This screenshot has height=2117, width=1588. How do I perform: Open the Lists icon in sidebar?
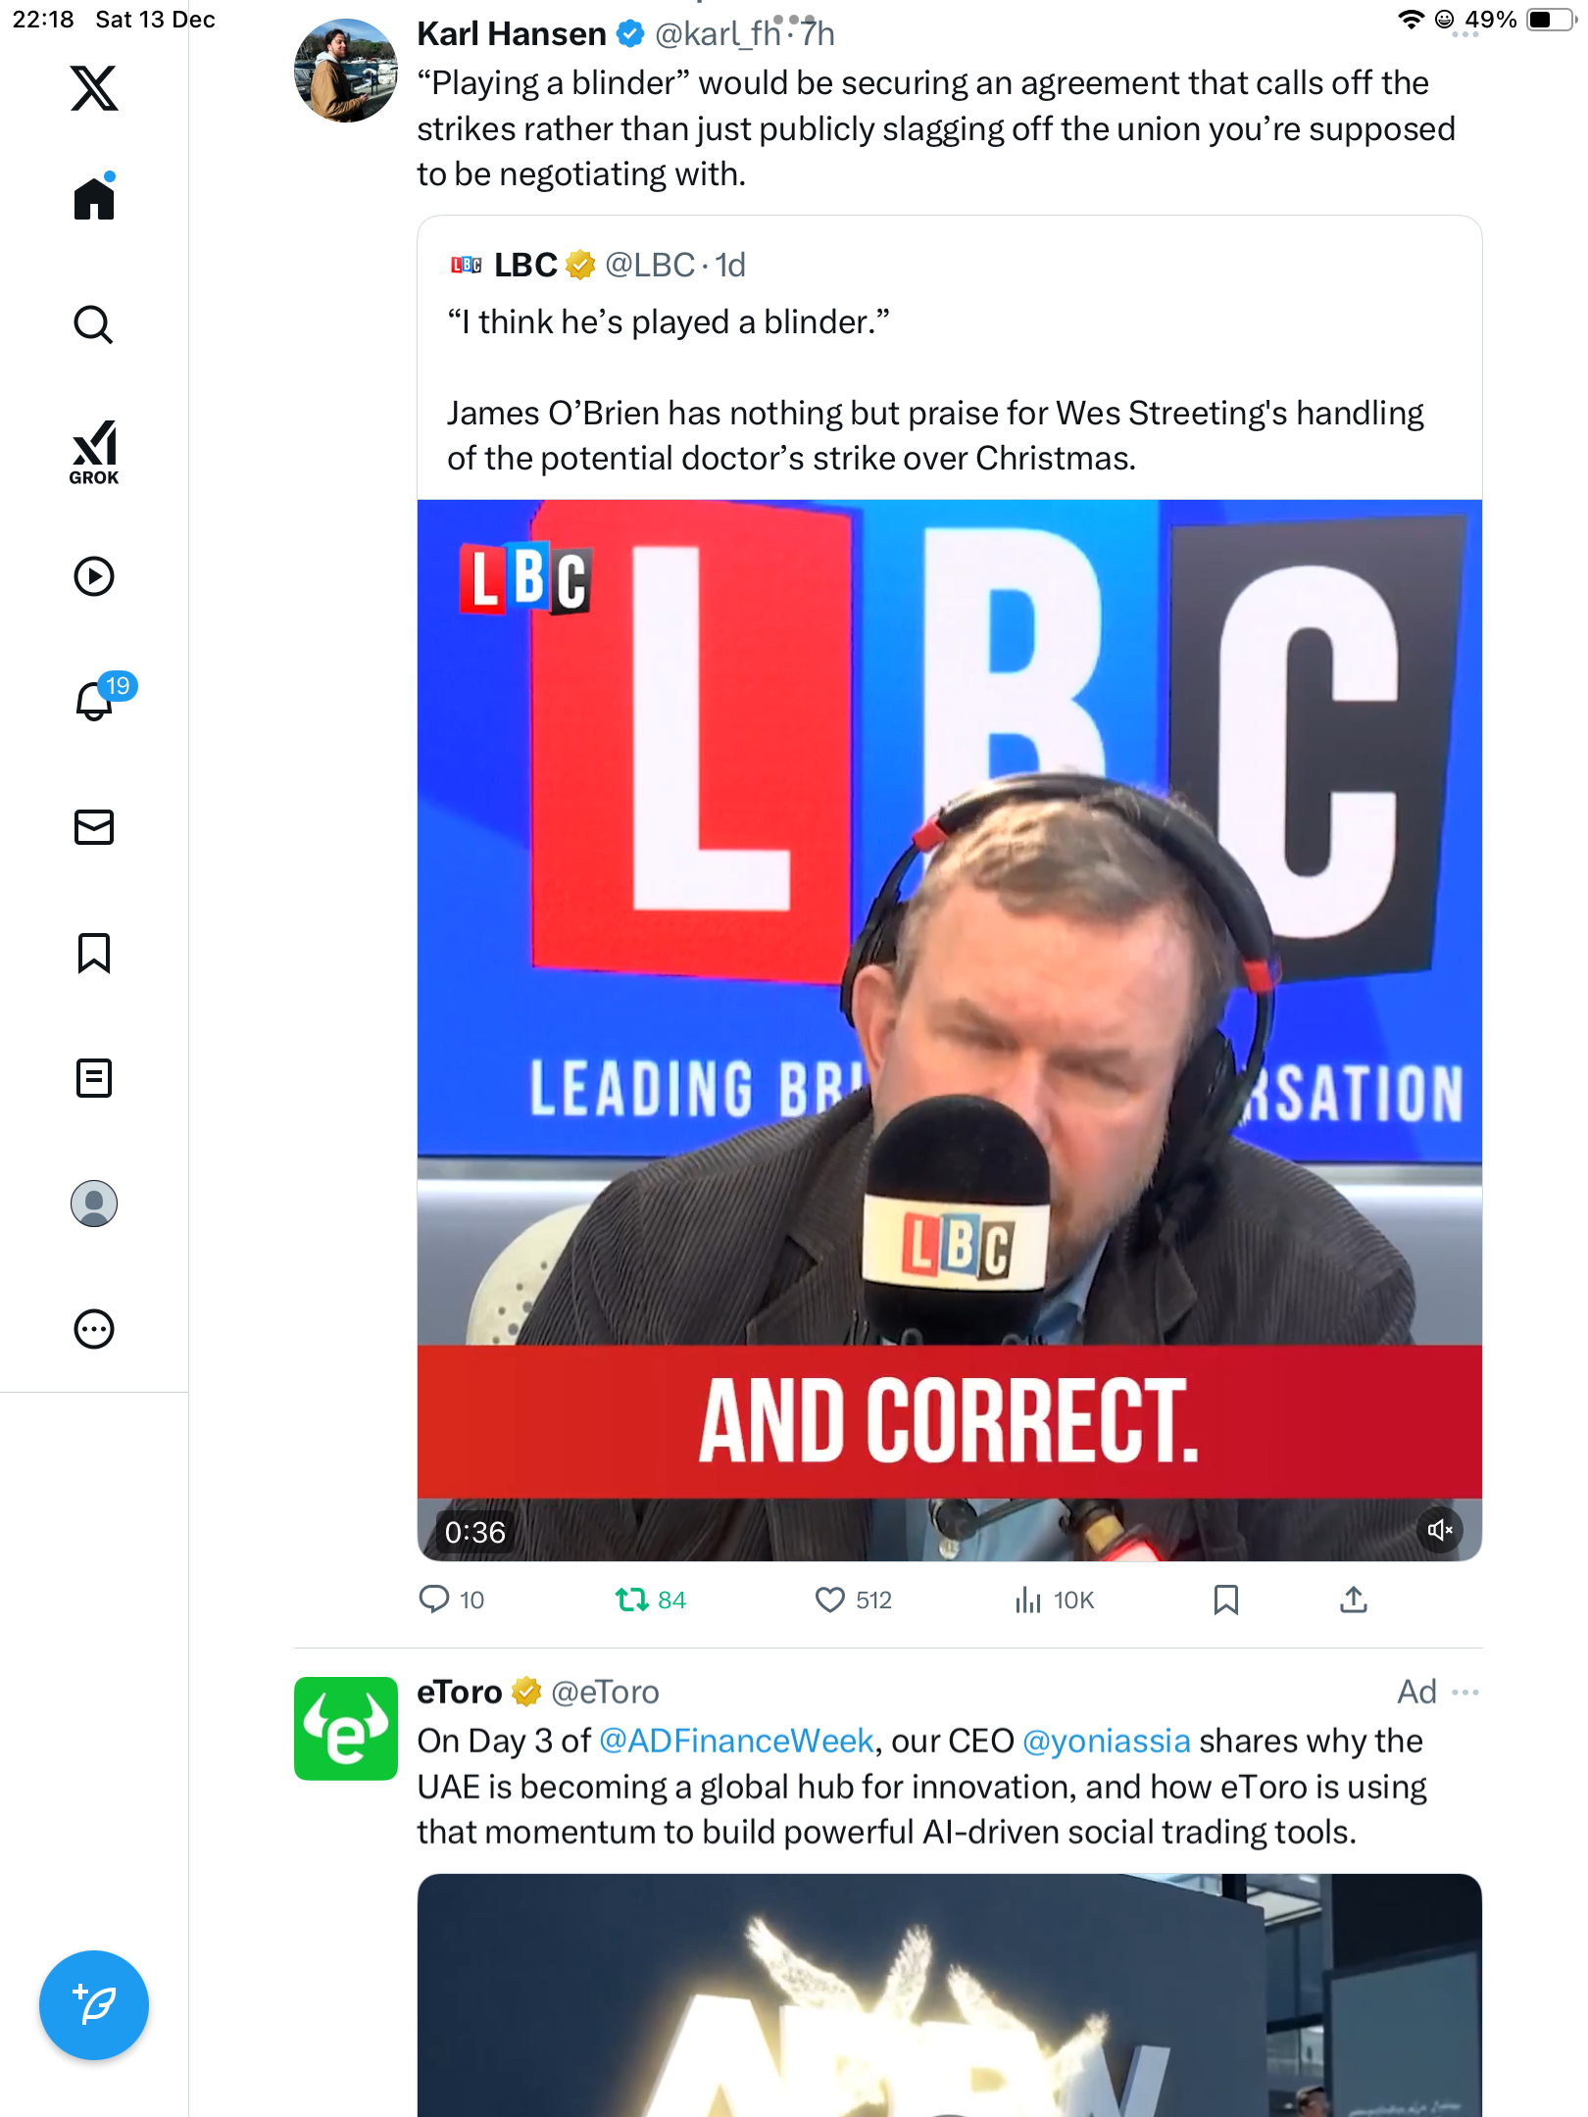pos(94,1078)
